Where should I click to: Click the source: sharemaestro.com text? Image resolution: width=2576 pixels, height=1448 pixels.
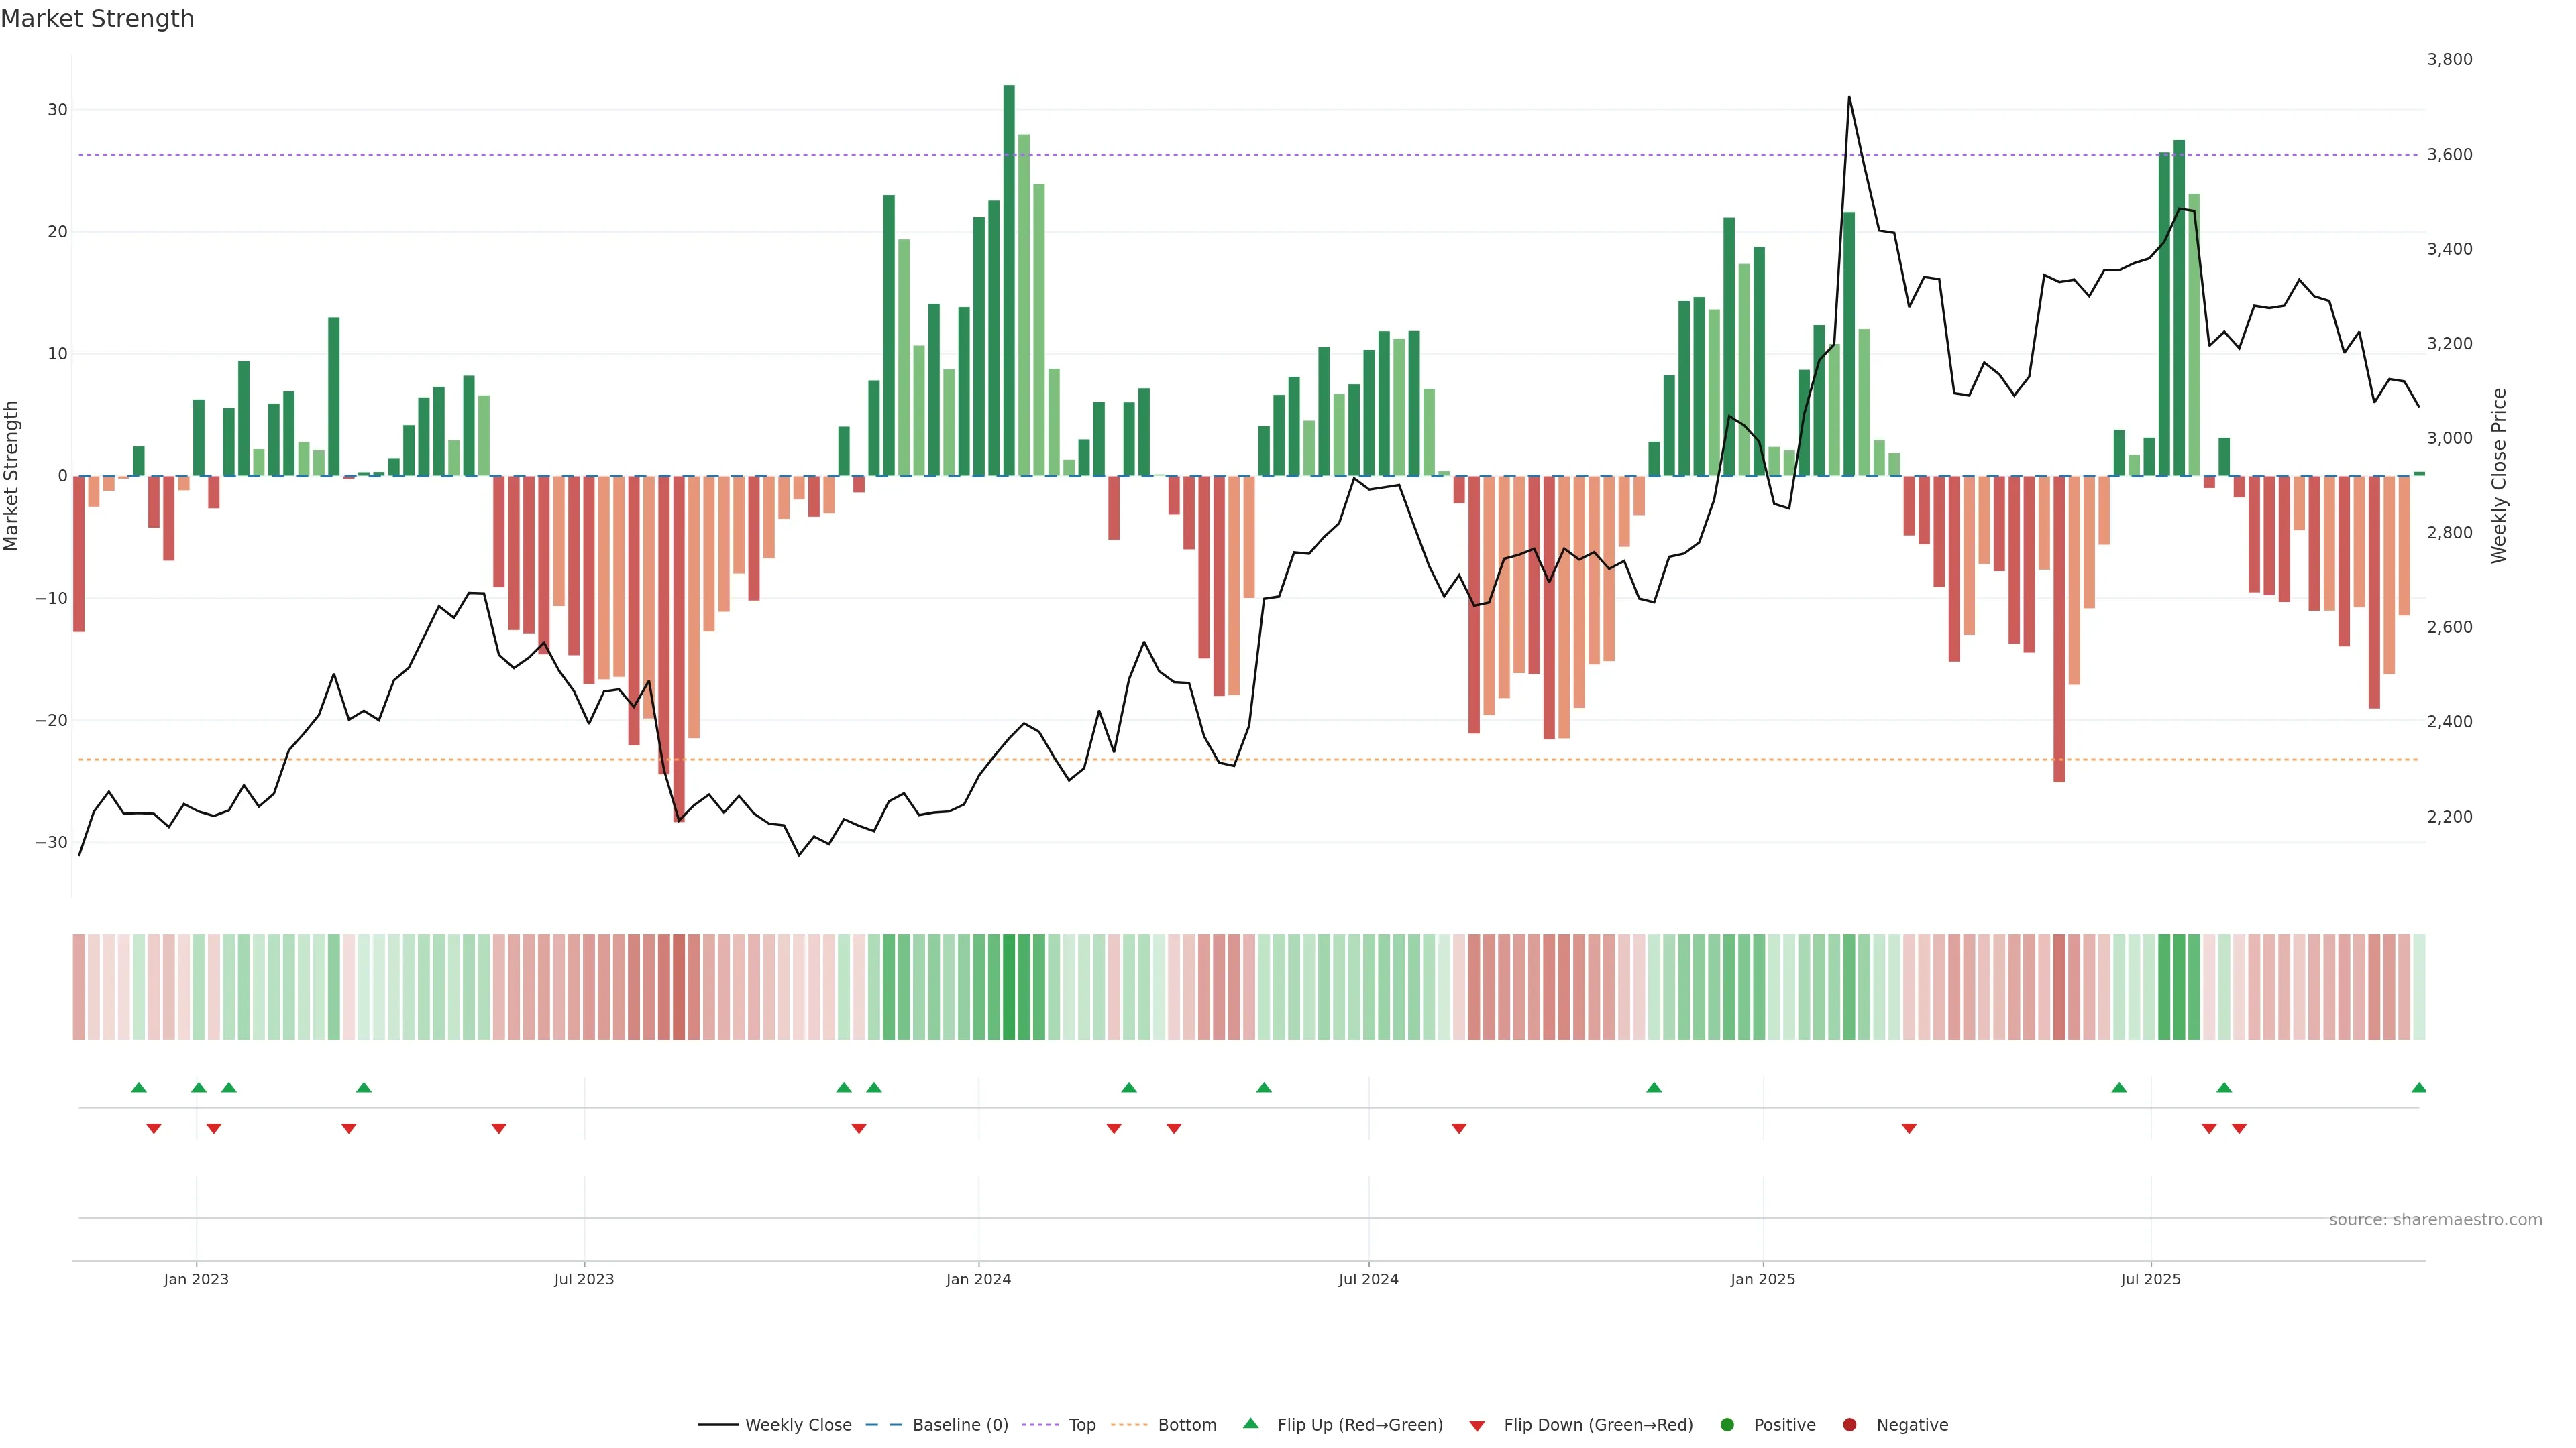pyautogui.click(x=2435, y=1220)
